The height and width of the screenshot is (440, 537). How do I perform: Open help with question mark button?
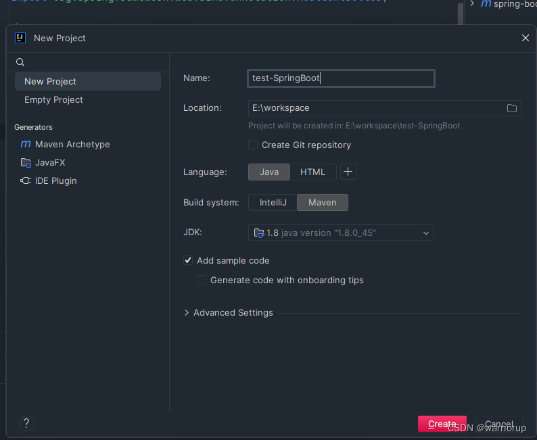26,423
